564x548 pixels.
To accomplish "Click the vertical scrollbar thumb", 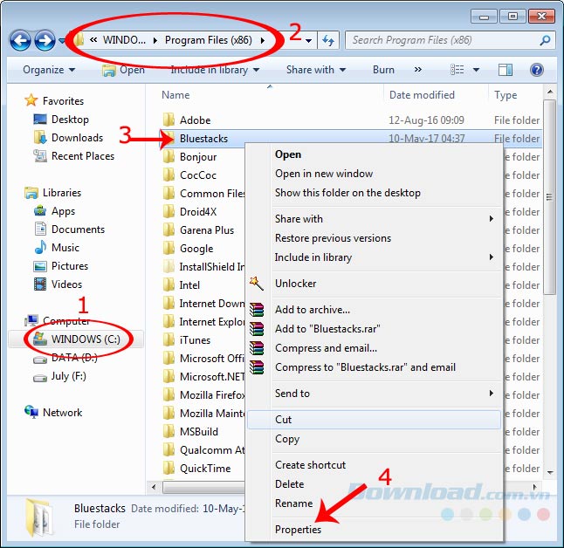I will pyautogui.click(x=549, y=196).
